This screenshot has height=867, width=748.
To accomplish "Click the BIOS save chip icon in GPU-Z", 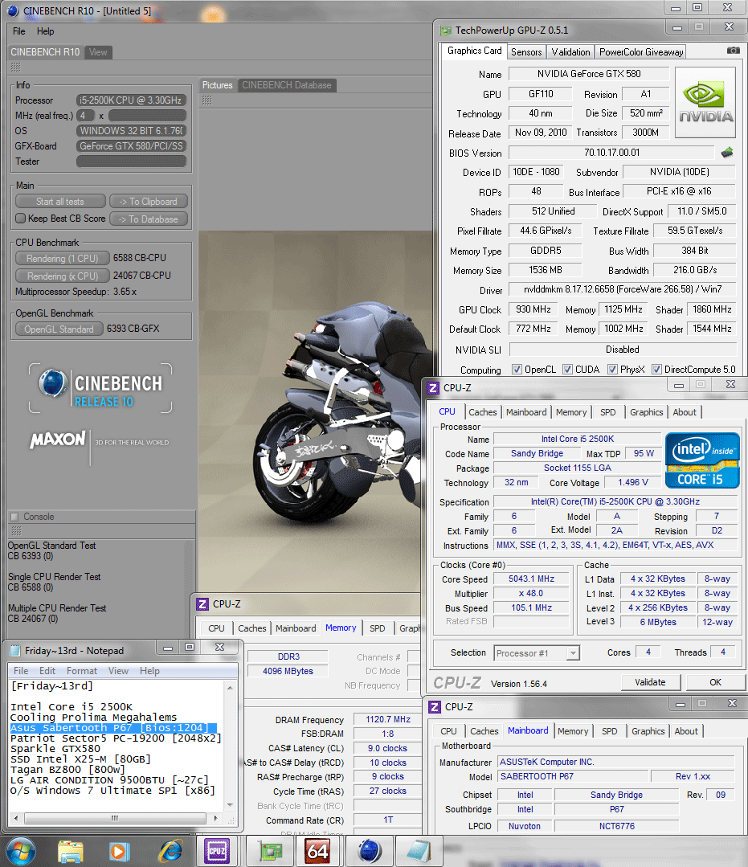I will point(727,153).
